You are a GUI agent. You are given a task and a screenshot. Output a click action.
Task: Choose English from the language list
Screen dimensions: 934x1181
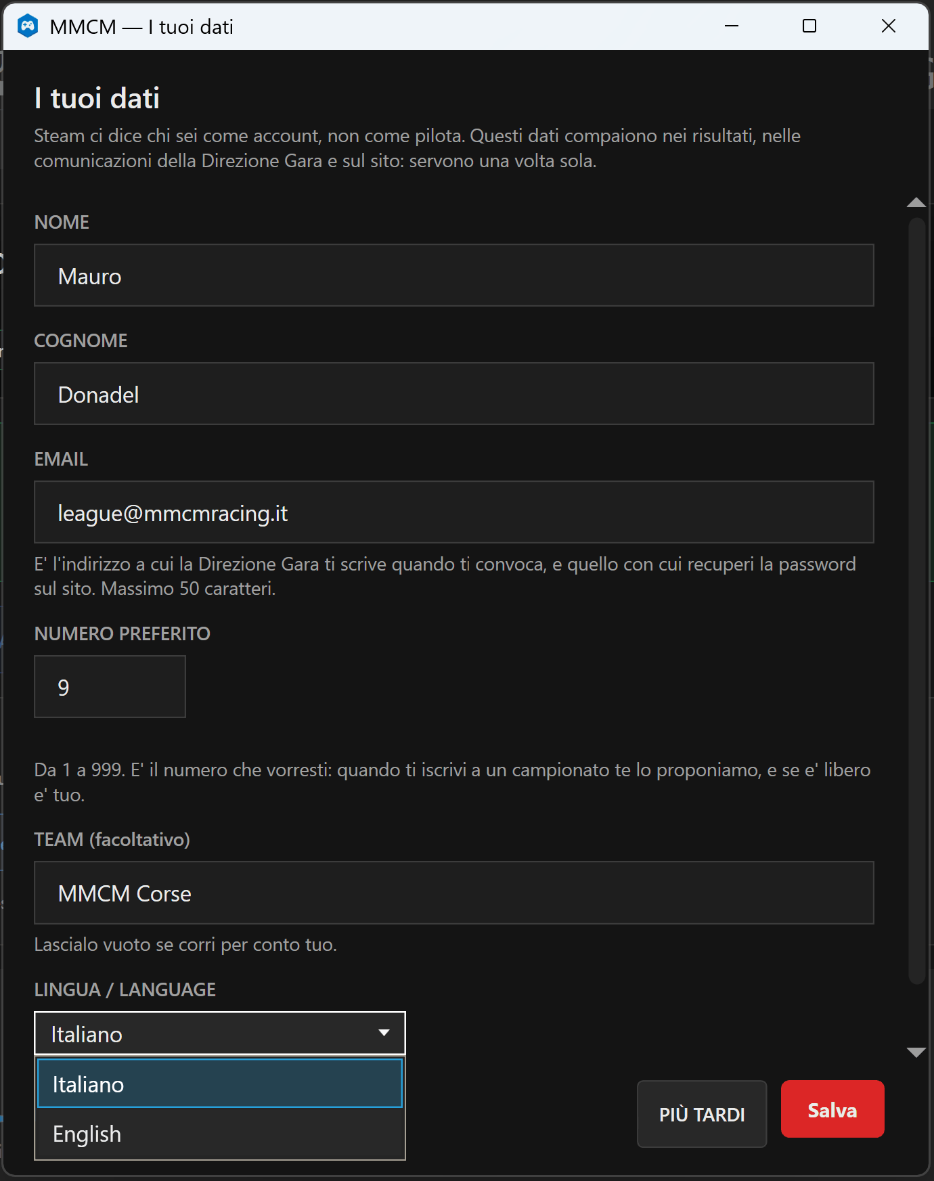[220, 1134]
